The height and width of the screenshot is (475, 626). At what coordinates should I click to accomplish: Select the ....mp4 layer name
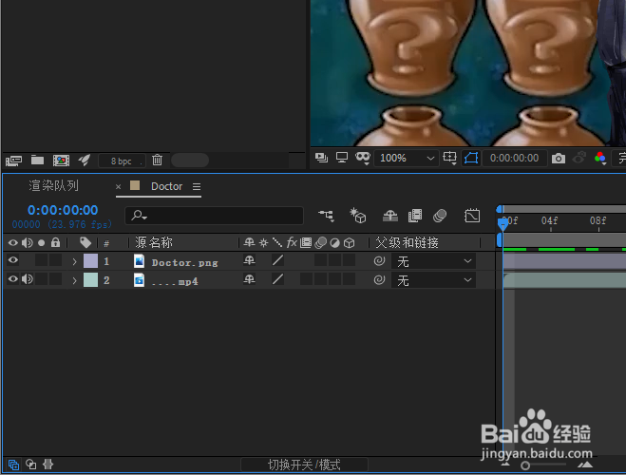[x=175, y=281]
